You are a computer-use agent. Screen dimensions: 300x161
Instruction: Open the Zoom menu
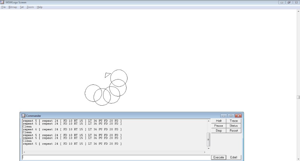[x=30, y=7]
